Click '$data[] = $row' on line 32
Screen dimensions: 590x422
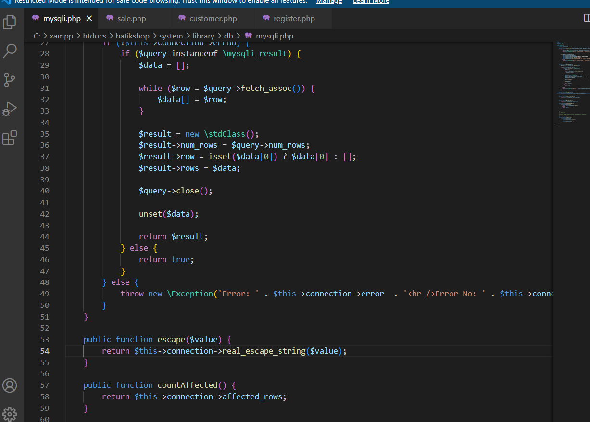189,100
